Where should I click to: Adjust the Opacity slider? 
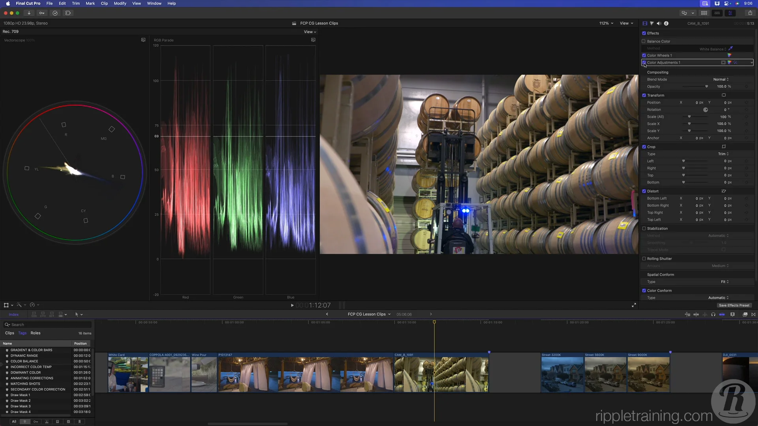pos(706,86)
